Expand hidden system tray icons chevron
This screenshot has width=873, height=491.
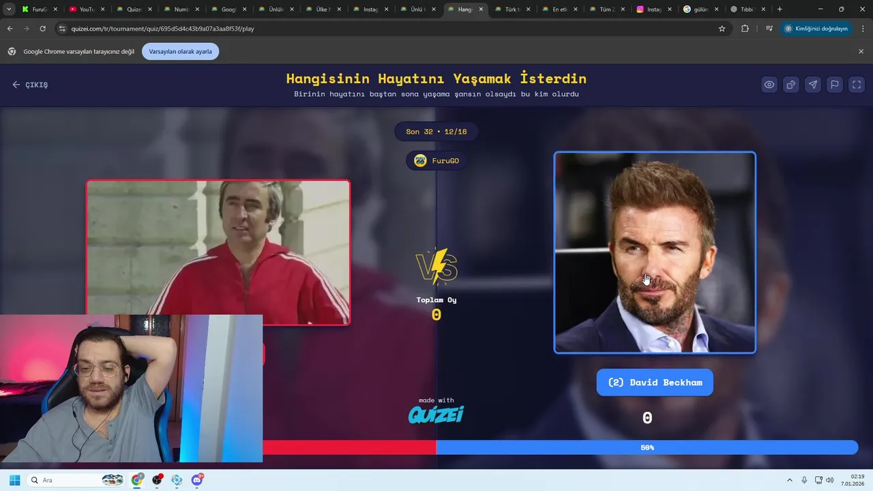[790, 480]
